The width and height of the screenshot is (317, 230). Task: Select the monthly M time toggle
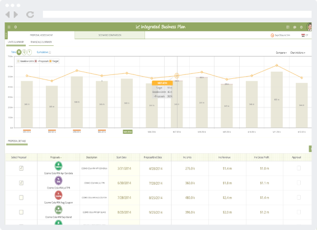point(19,52)
